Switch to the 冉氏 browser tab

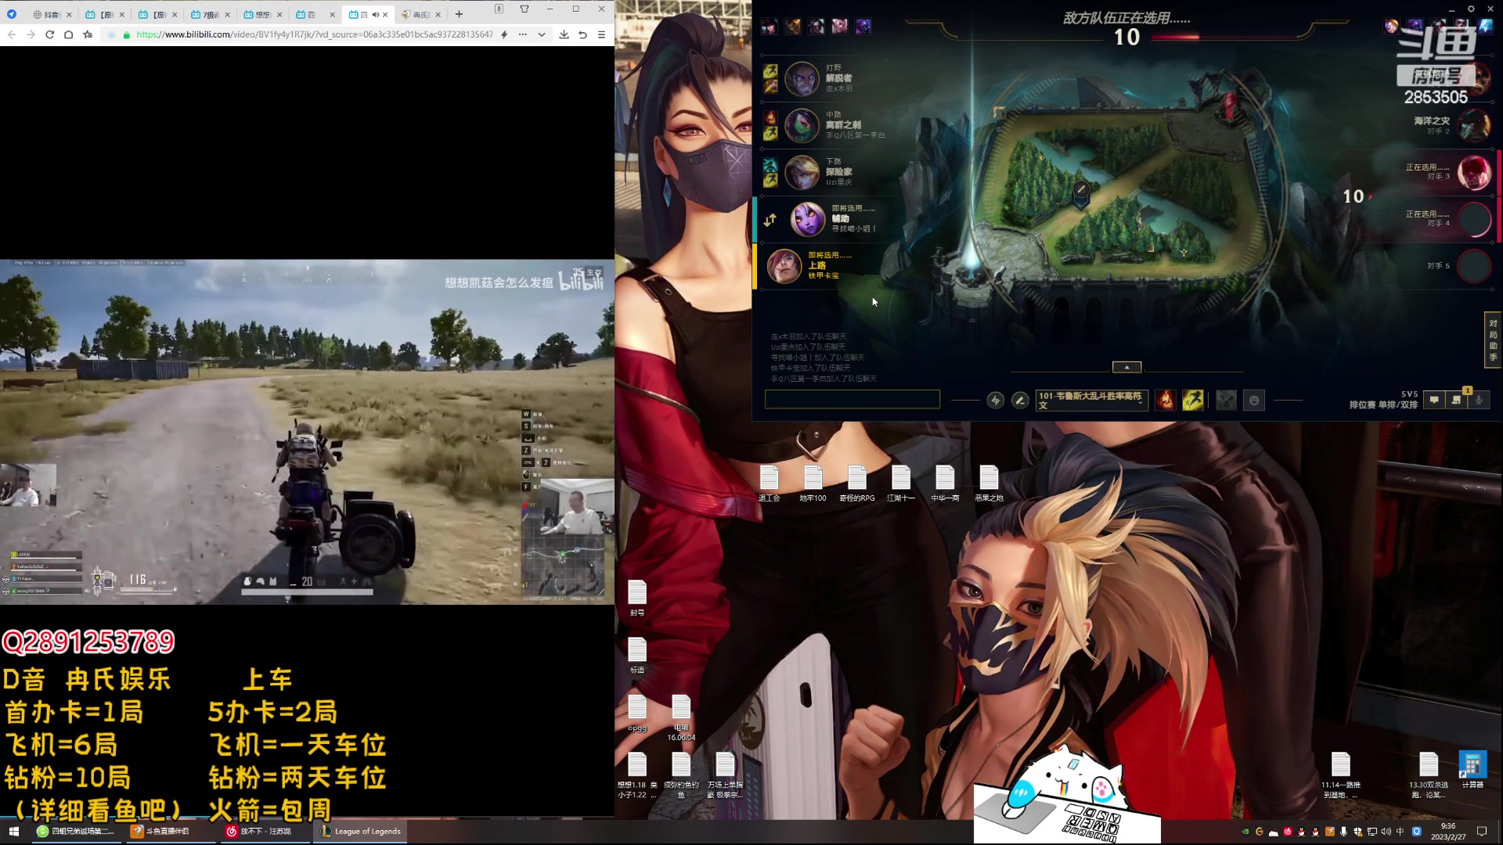pyautogui.click(x=420, y=14)
